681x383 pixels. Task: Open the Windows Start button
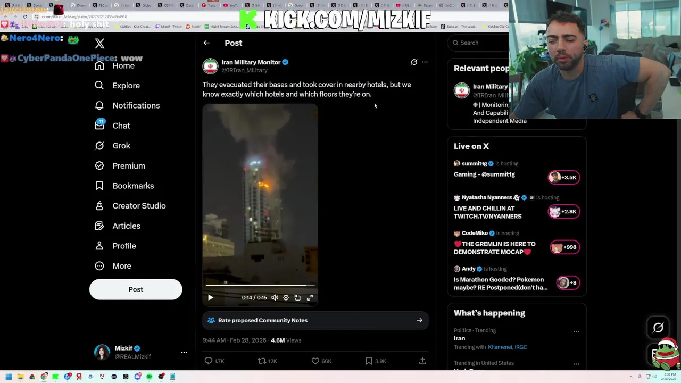point(9,377)
